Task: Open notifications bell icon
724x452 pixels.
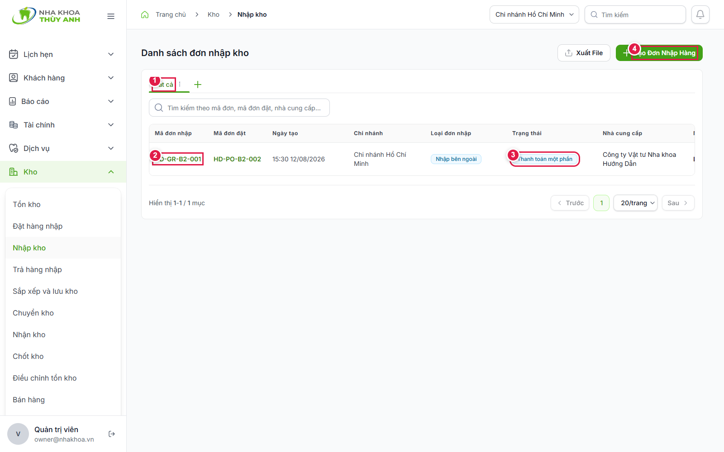Action: click(700, 14)
